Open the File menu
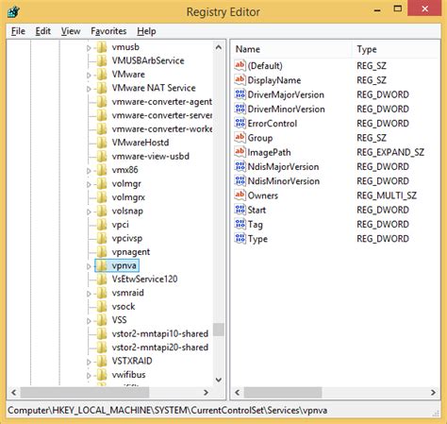The image size is (447, 424). tap(18, 31)
